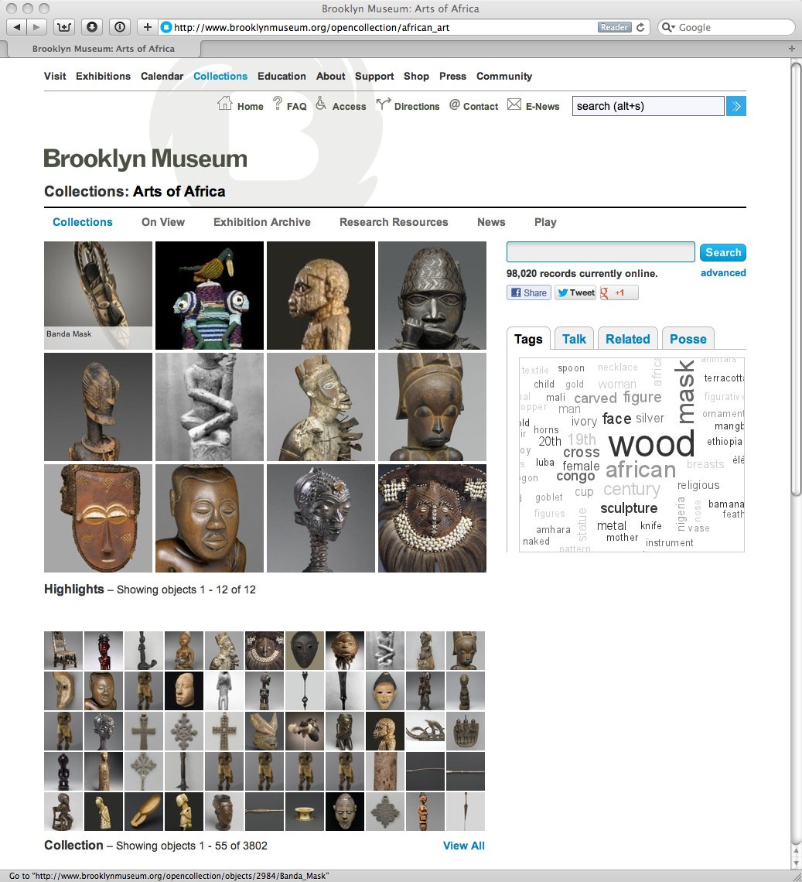
Task: Click the Safari reload page icon
Action: pyautogui.click(x=640, y=27)
